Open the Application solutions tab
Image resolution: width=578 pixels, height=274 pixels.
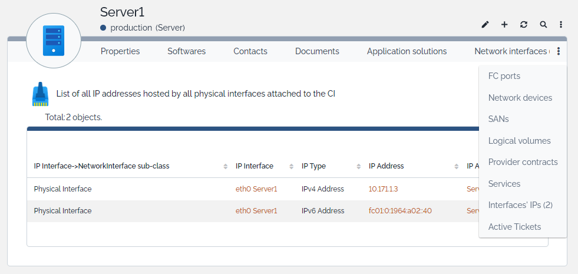pyautogui.click(x=407, y=51)
